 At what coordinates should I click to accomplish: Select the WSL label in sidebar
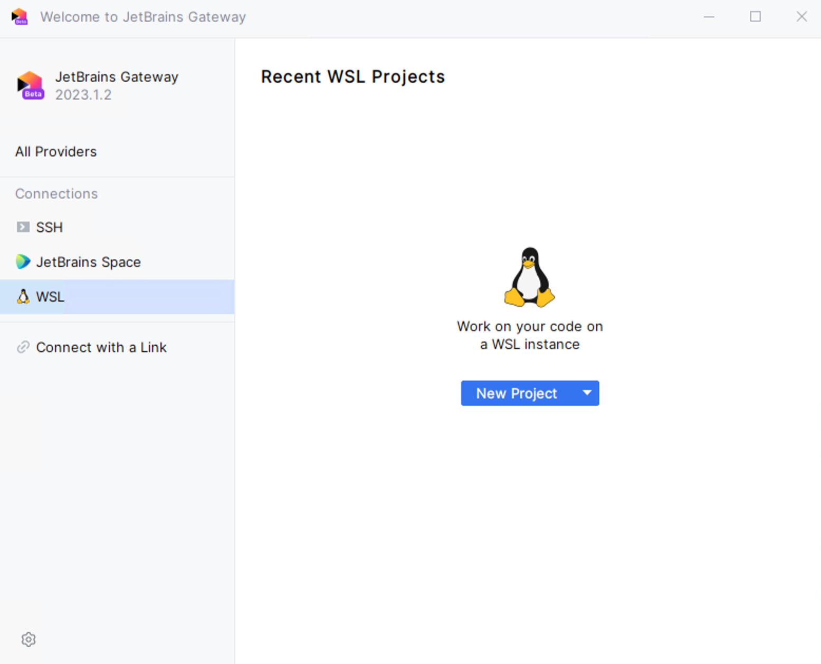click(x=50, y=297)
